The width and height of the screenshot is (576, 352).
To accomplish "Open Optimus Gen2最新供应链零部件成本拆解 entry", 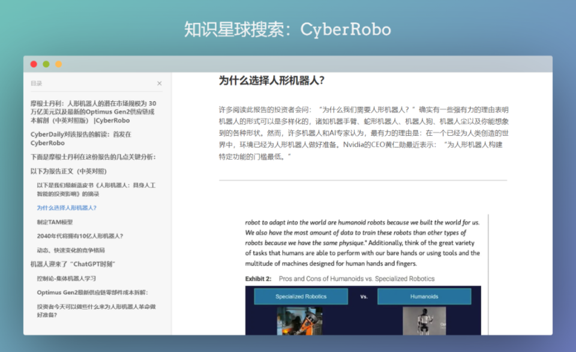I will click(x=92, y=293).
